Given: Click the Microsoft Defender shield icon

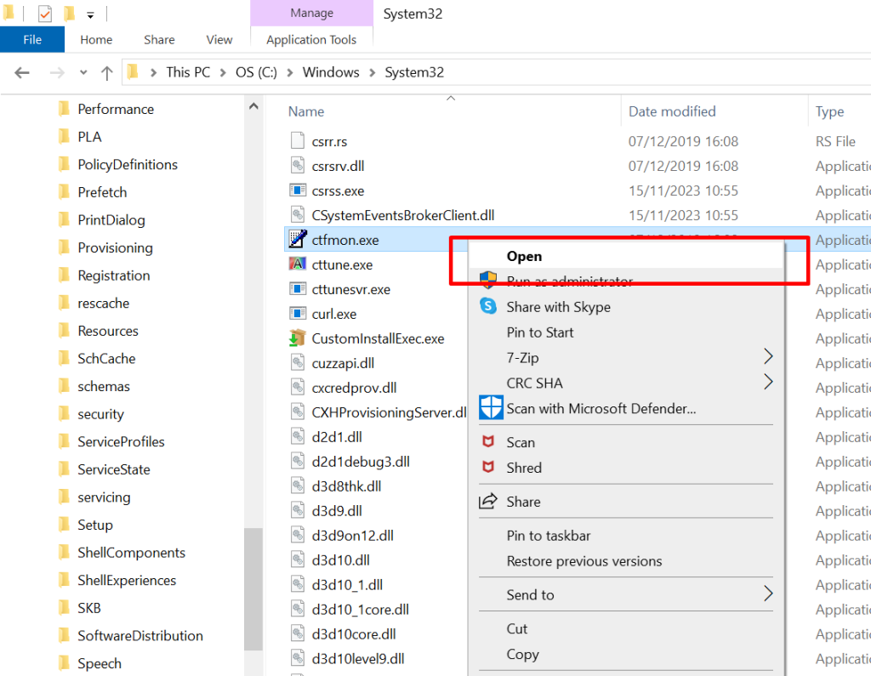Looking at the screenshot, I should (491, 408).
